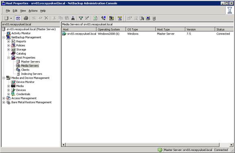Open the Help menu
The image size is (235, 153).
(43, 11)
